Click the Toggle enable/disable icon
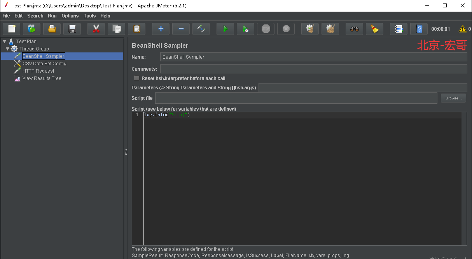The image size is (472, 259). click(201, 29)
